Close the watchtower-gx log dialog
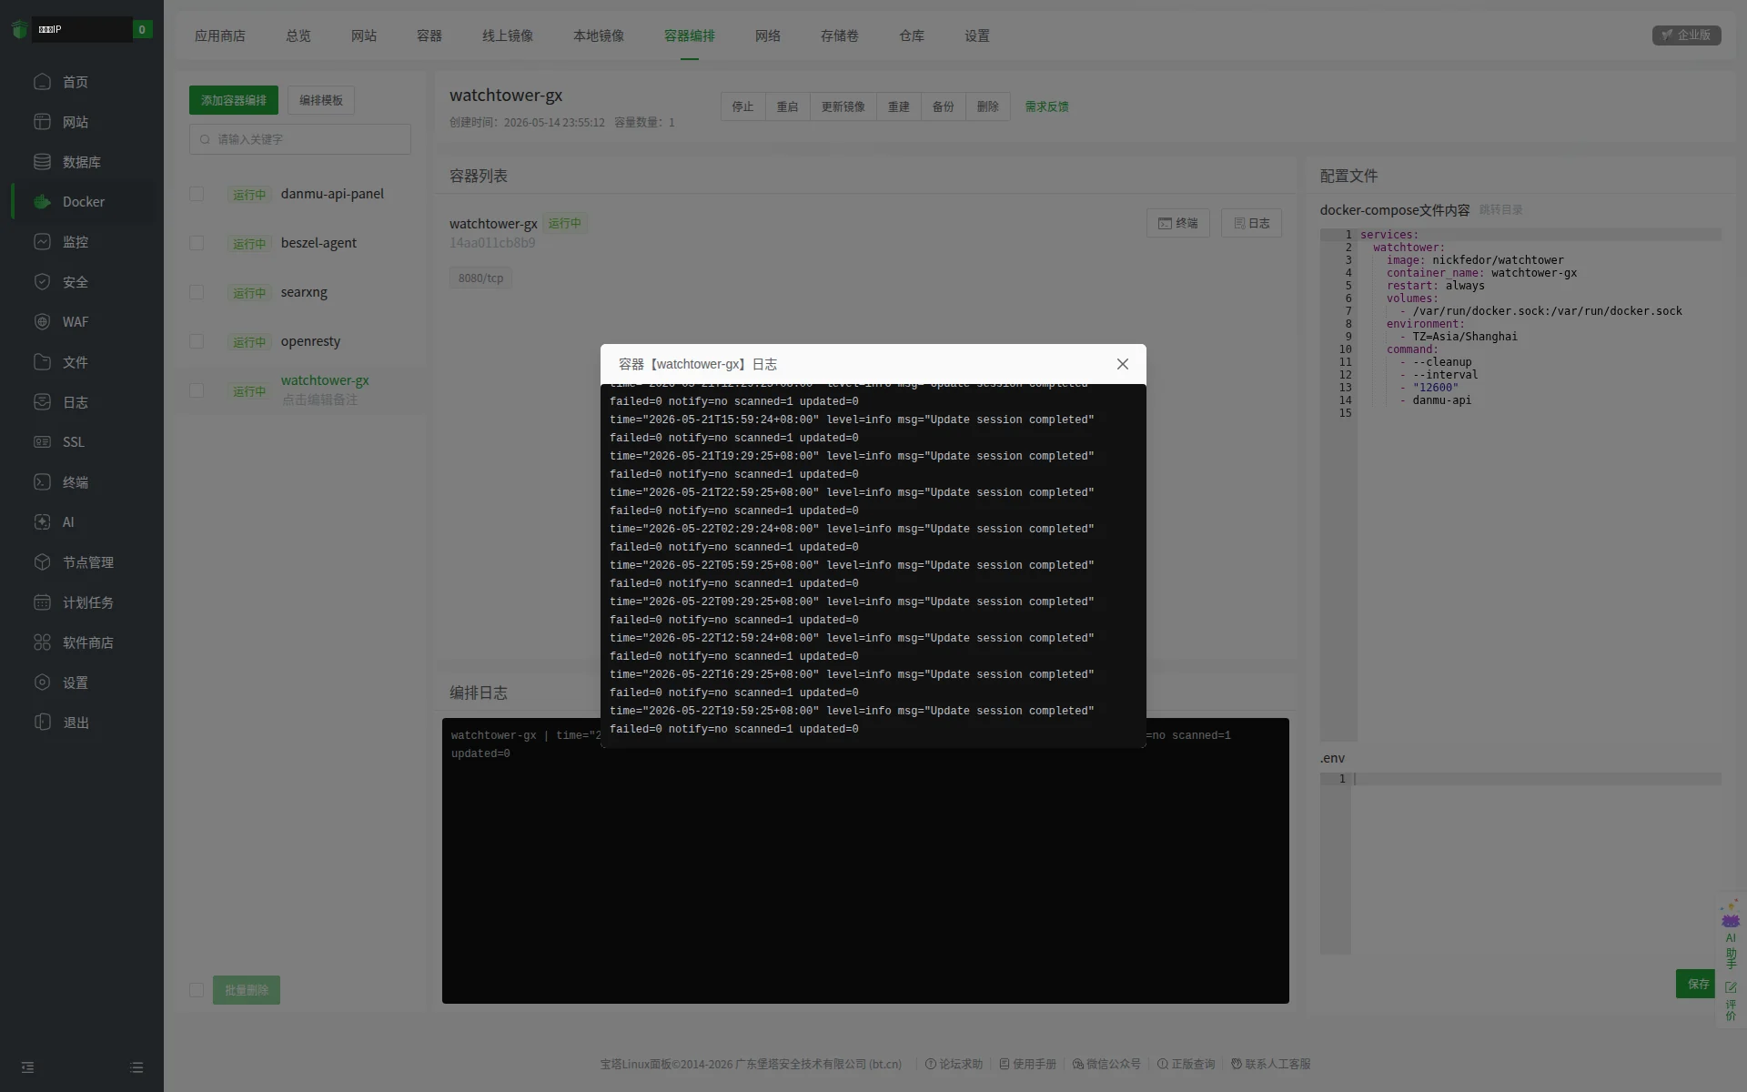 [x=1123, y=364]
